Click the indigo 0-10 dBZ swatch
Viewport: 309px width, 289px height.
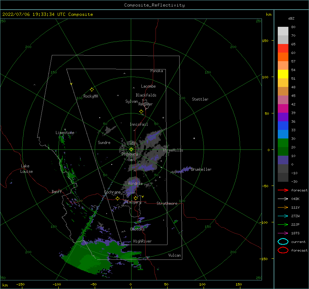tap(283, 160)
